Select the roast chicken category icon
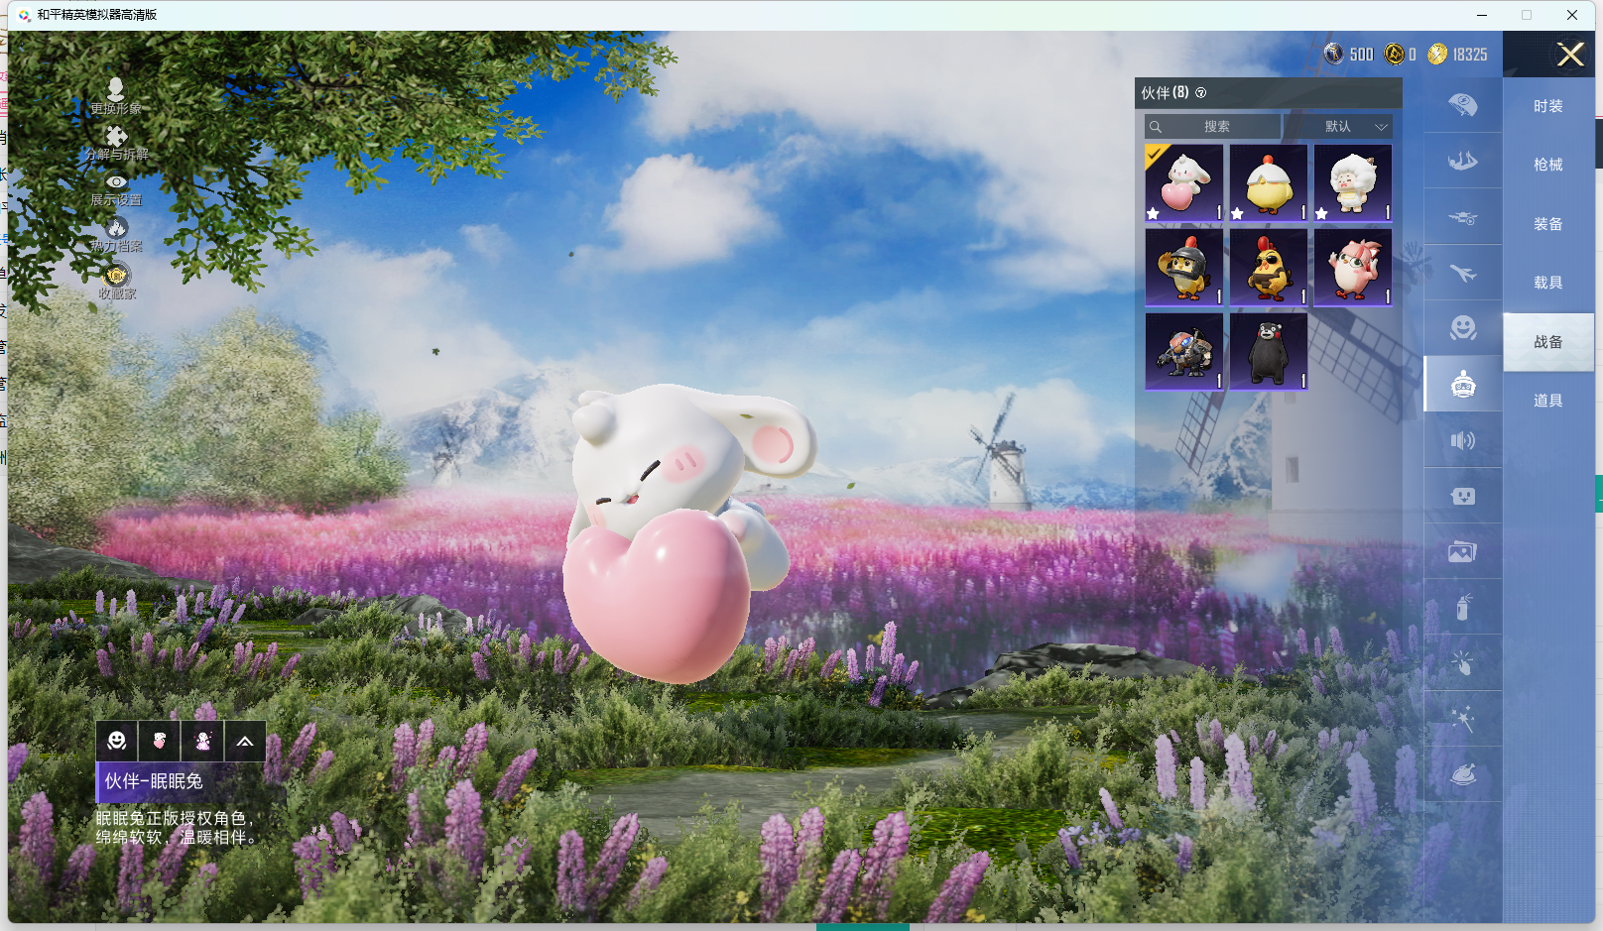Screen dimensions: 1603x931 tap(1462, 773)
